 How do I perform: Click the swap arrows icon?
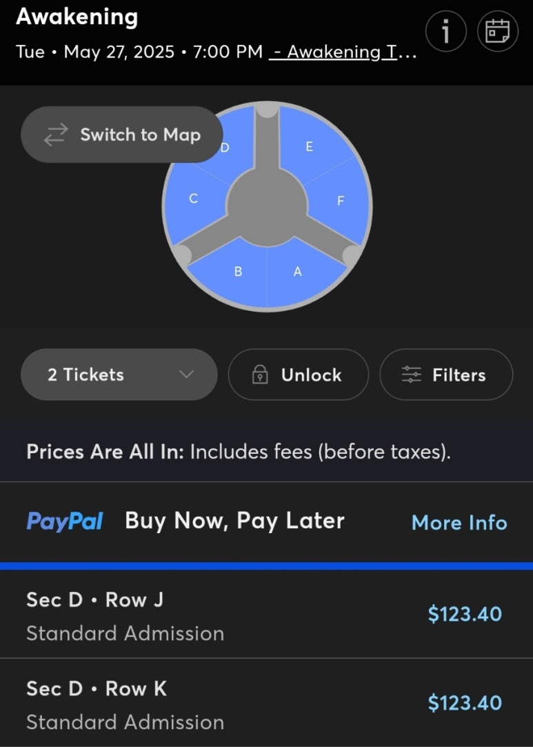(57, 135)
